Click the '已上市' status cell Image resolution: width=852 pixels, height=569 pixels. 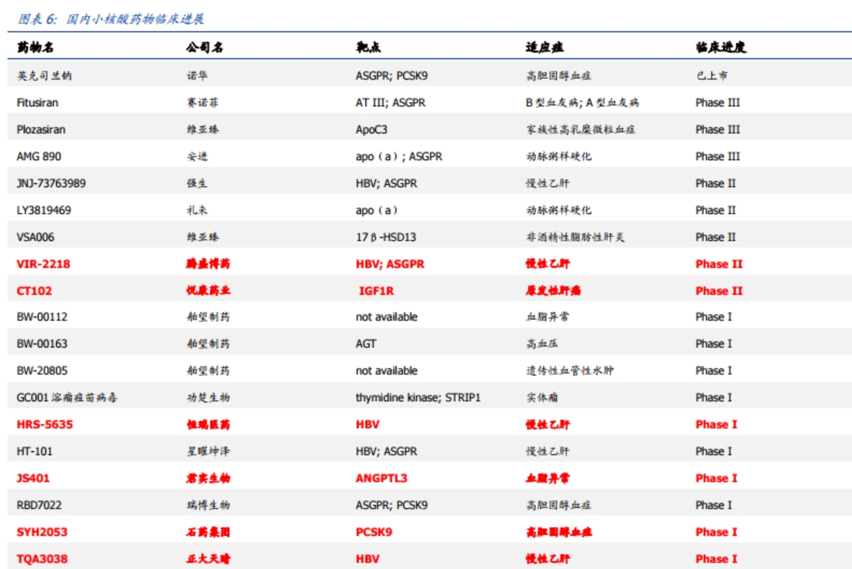712,75
